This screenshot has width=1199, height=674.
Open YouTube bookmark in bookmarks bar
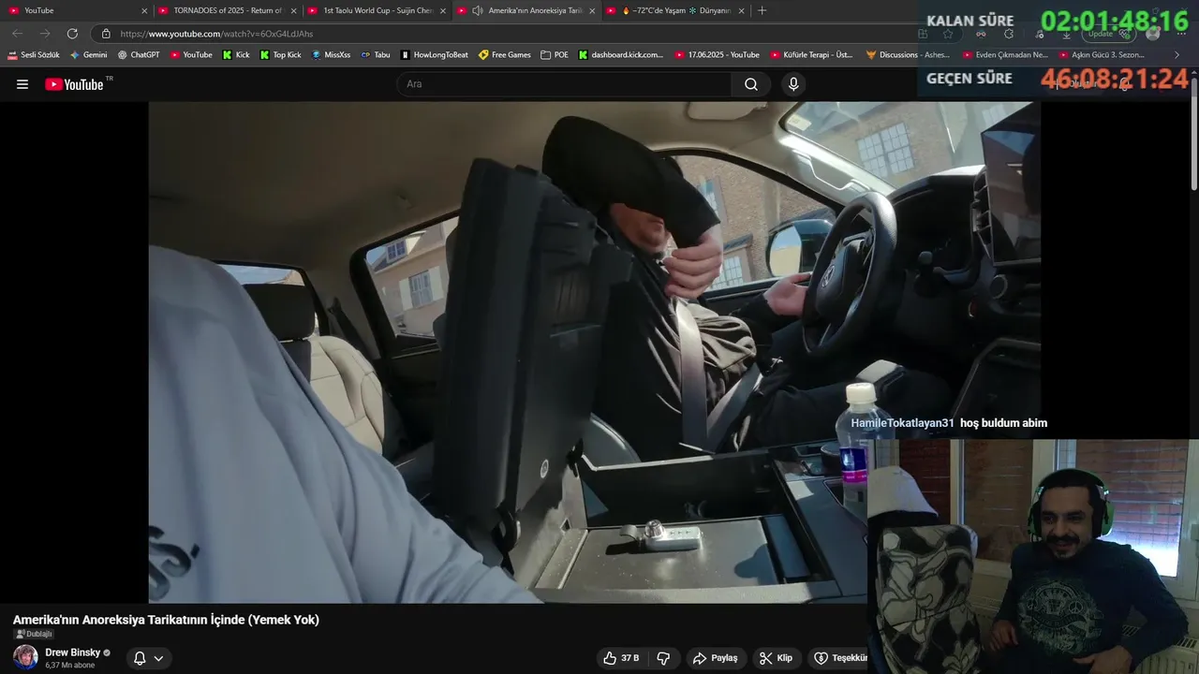pyautogui.click(x=191, y=55)
